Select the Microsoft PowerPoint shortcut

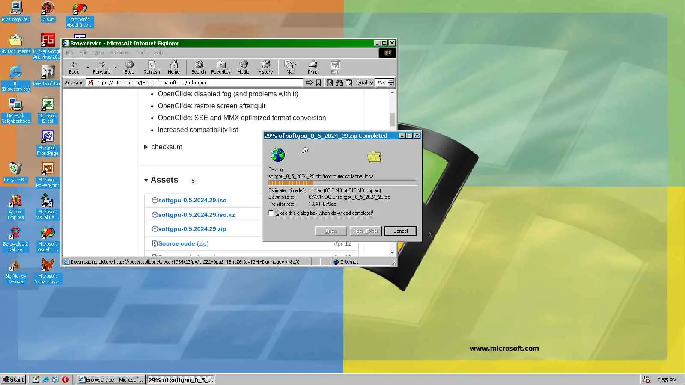[x=48, y=175]
